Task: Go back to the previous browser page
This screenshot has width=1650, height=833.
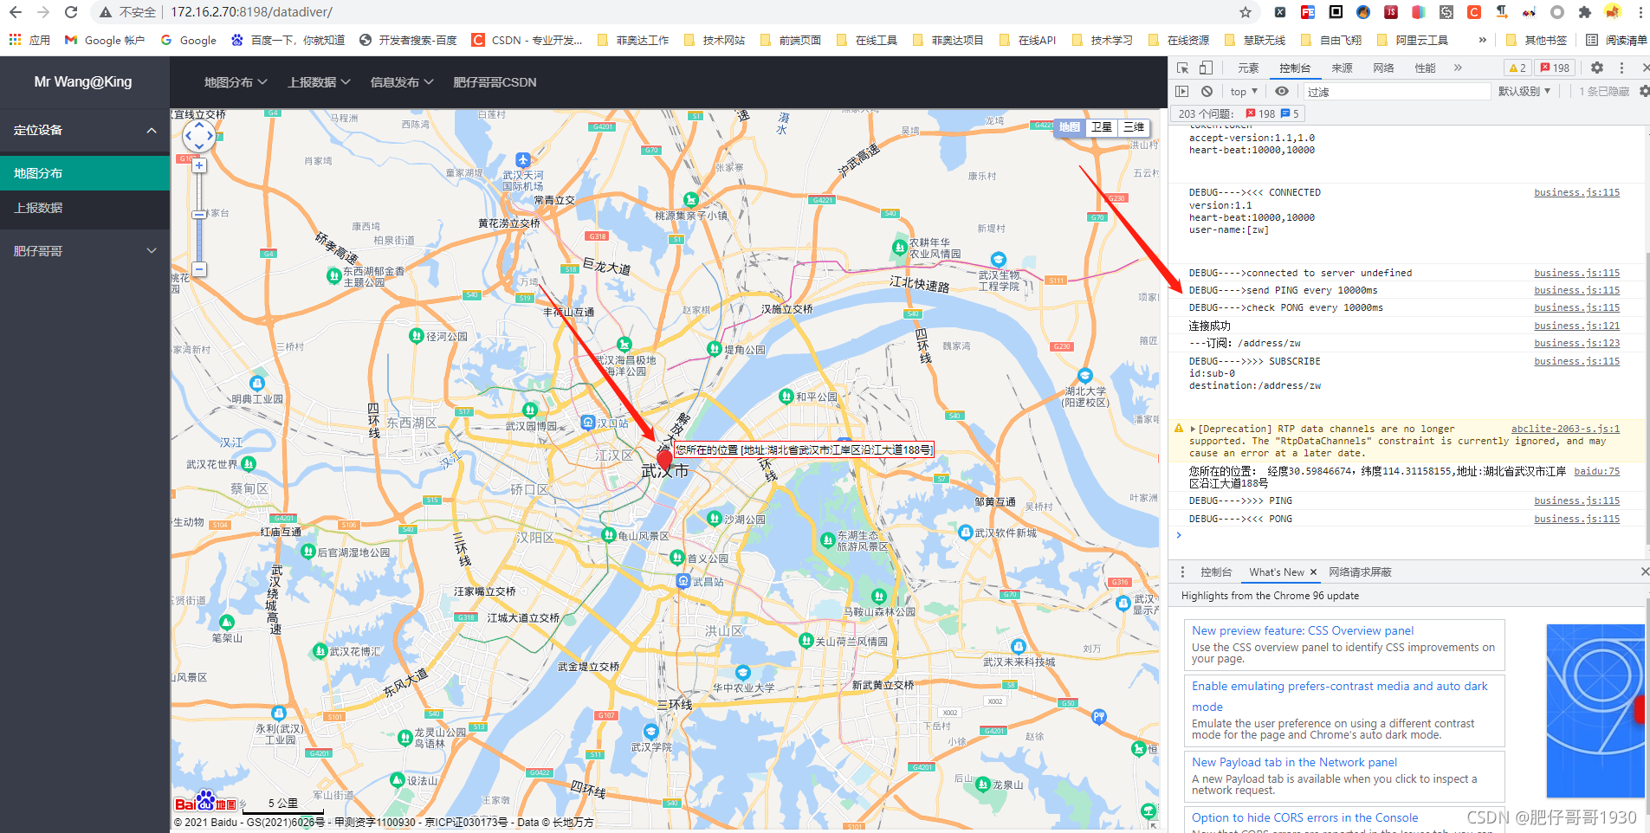Action: [x=16, y=12]
